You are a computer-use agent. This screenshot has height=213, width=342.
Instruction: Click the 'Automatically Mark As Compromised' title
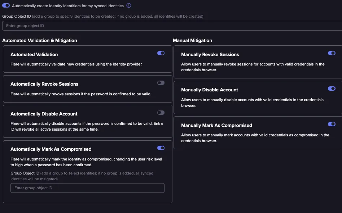coord(51,149)
